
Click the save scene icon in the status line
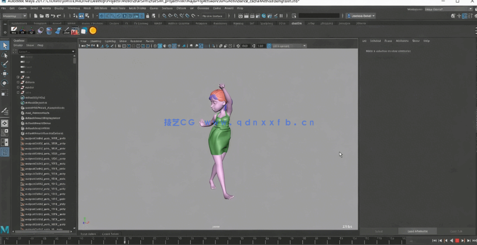coord(47,16)
